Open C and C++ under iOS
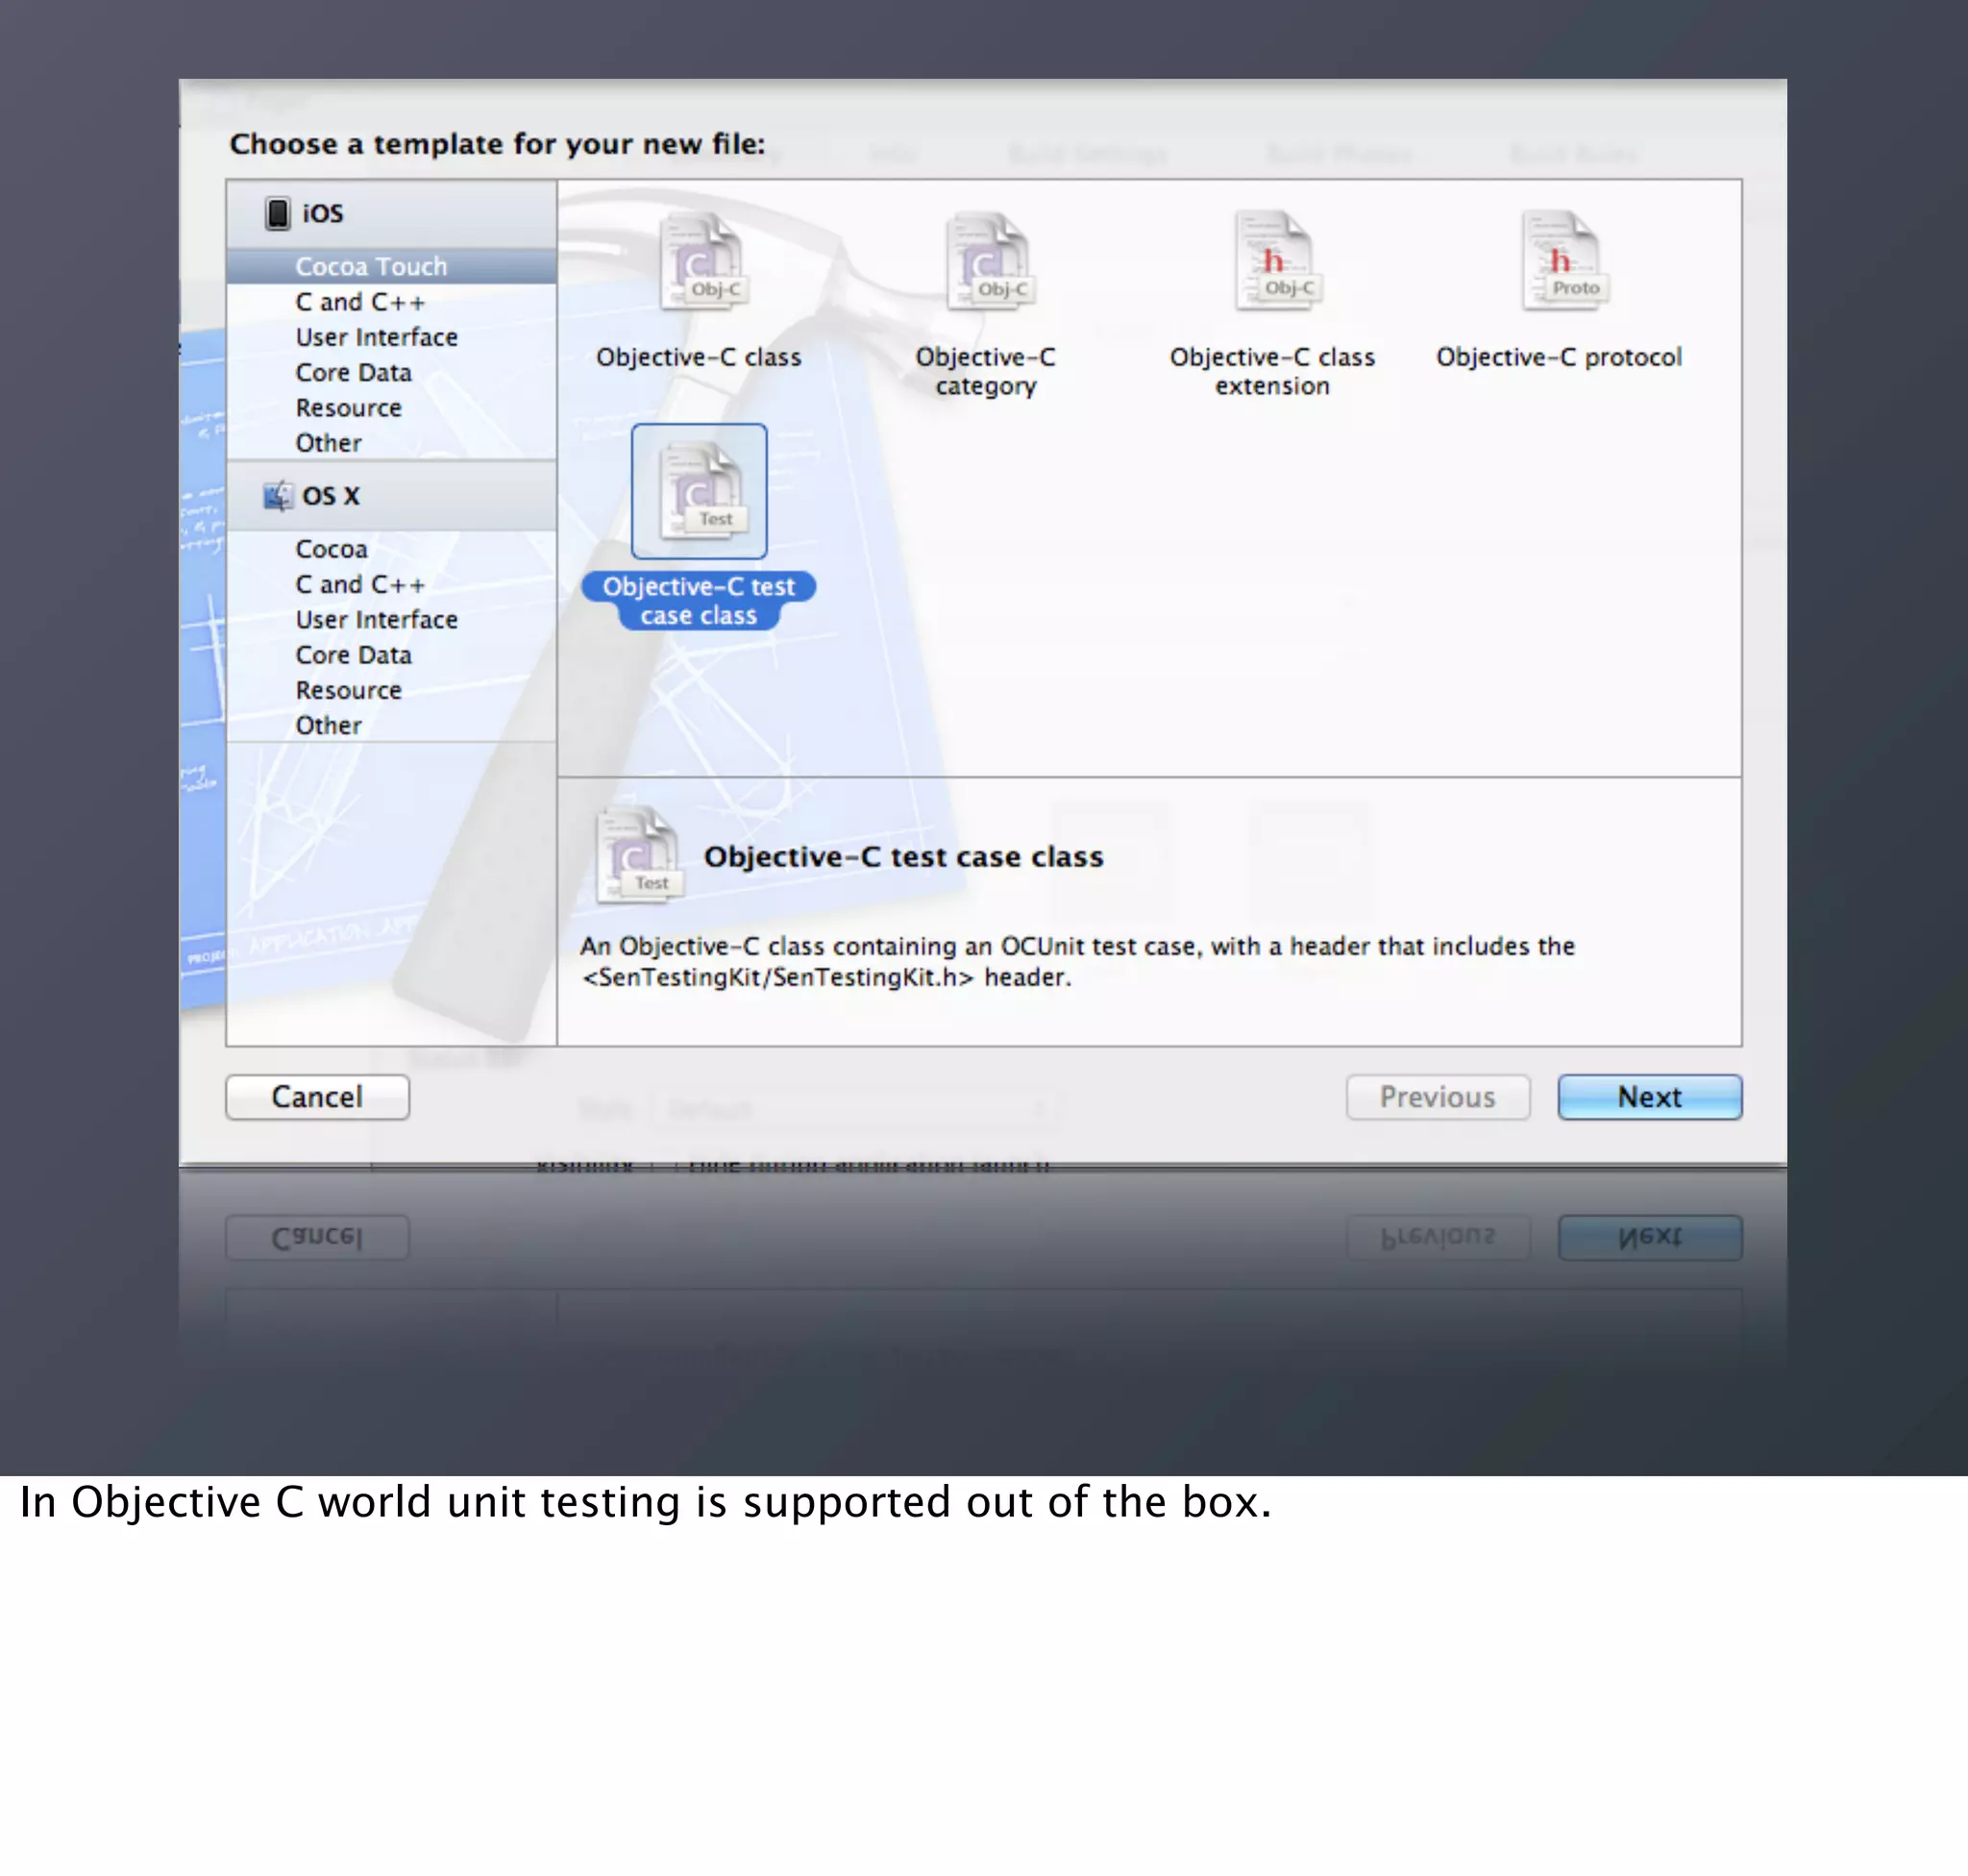Screen dimensions: 1968x1876 [x=360, y=302]
